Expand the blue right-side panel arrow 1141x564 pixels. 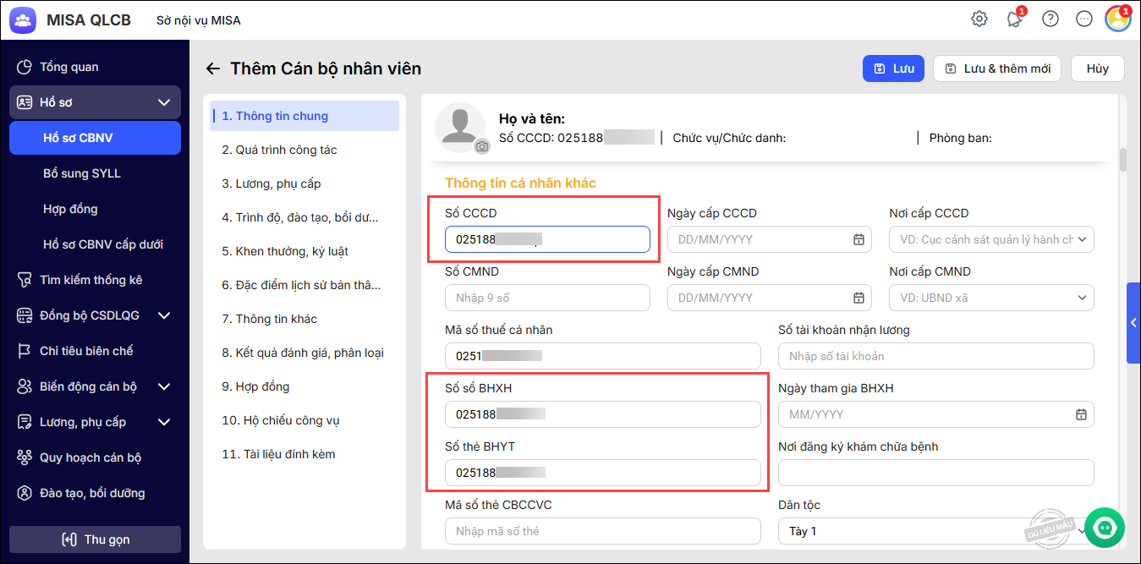click(1133, 322)
